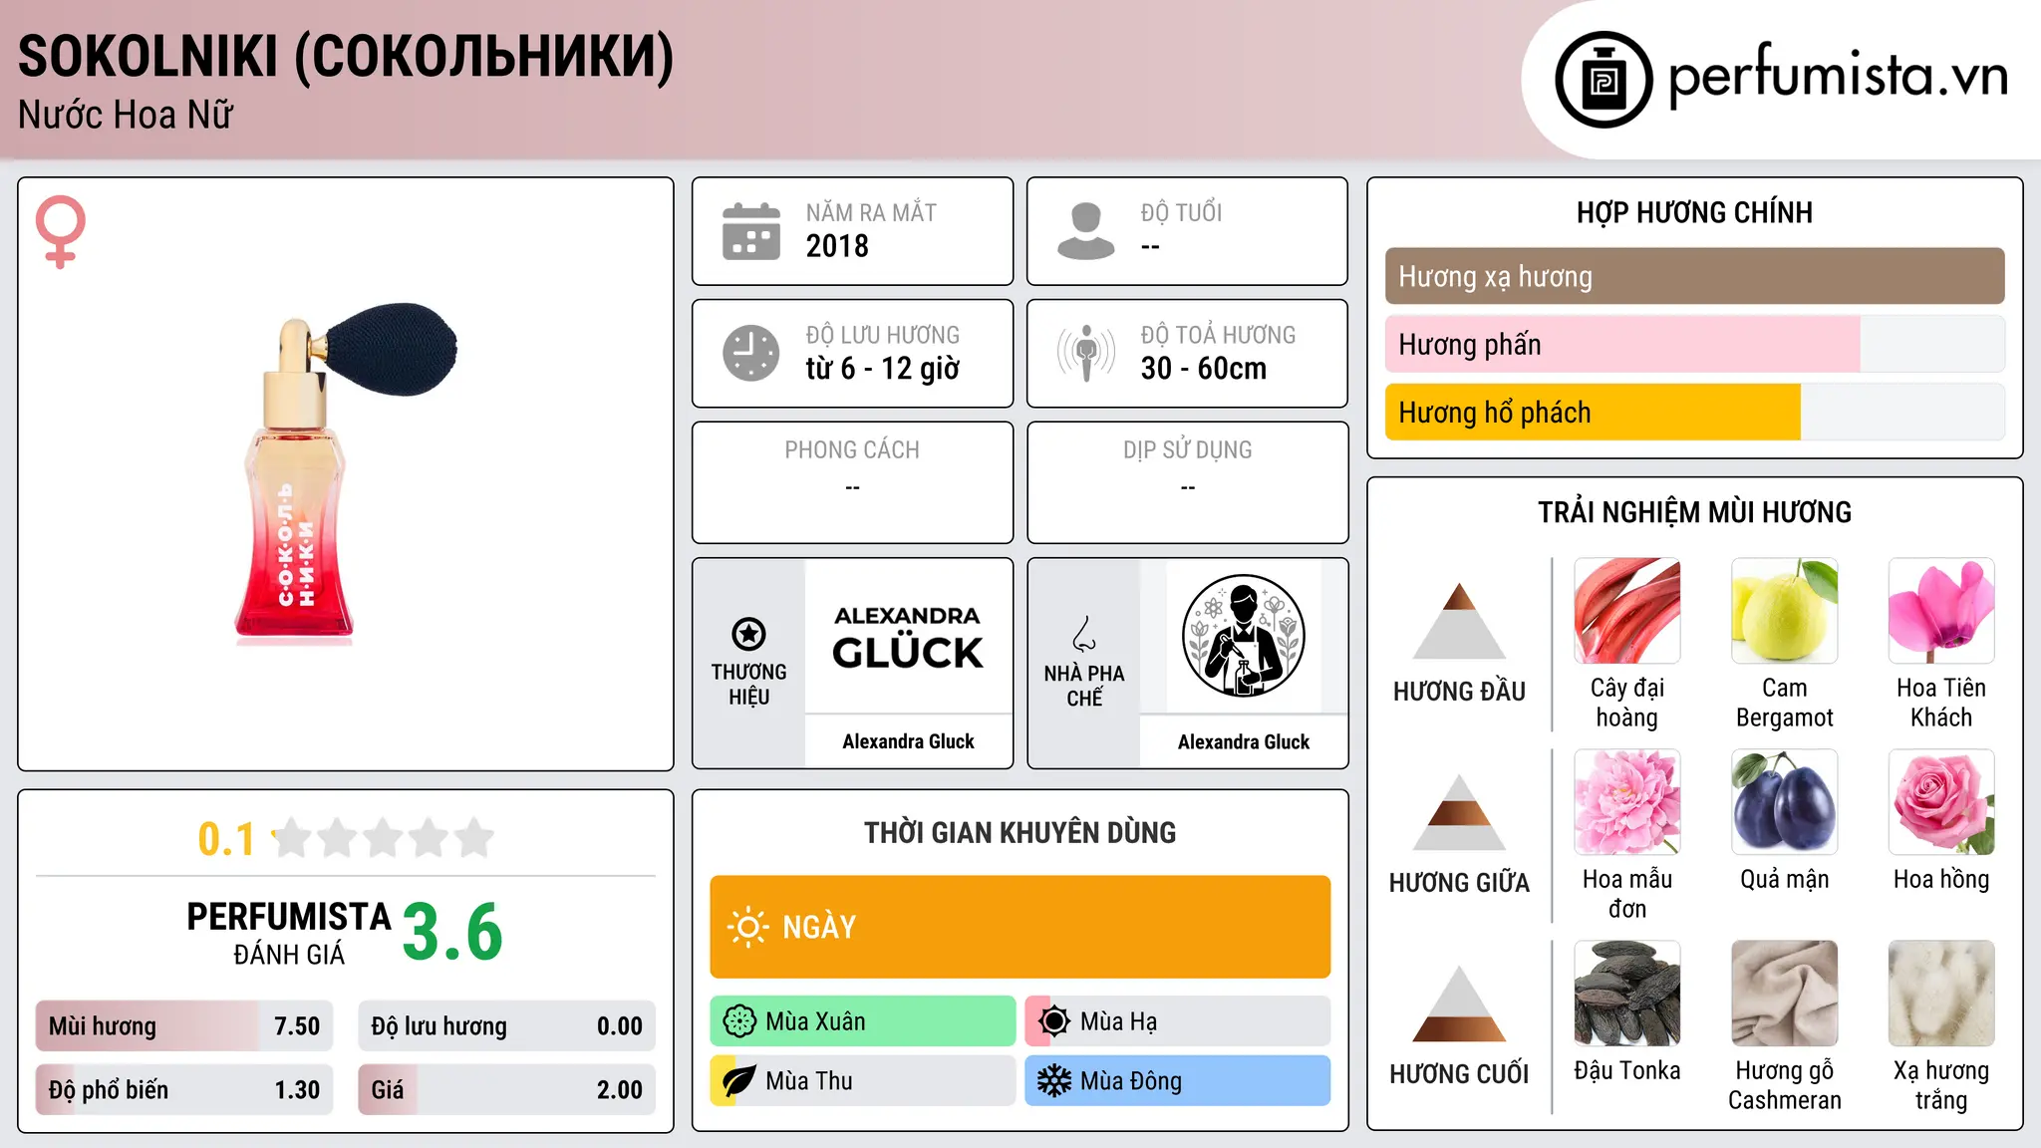Click the leaf icon for Mùa Thu

coord(739,1081)
